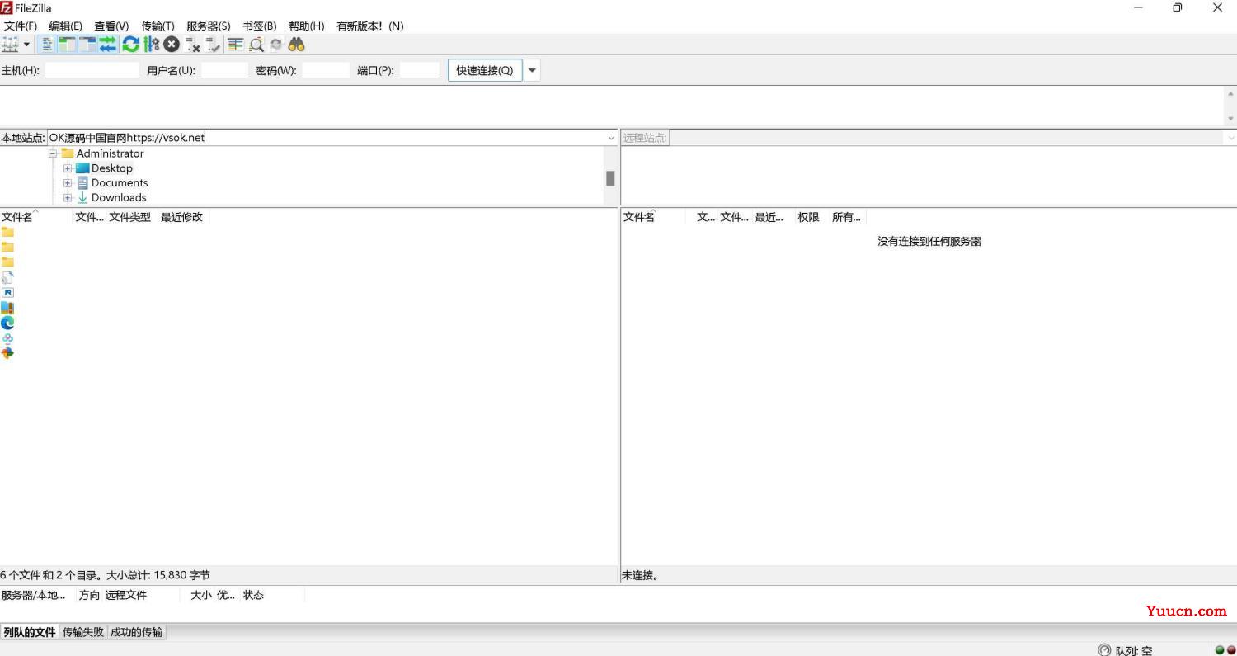Screen dimensions: 1237x656
Task: Open the 查看(V) menu
Action: 111,26
